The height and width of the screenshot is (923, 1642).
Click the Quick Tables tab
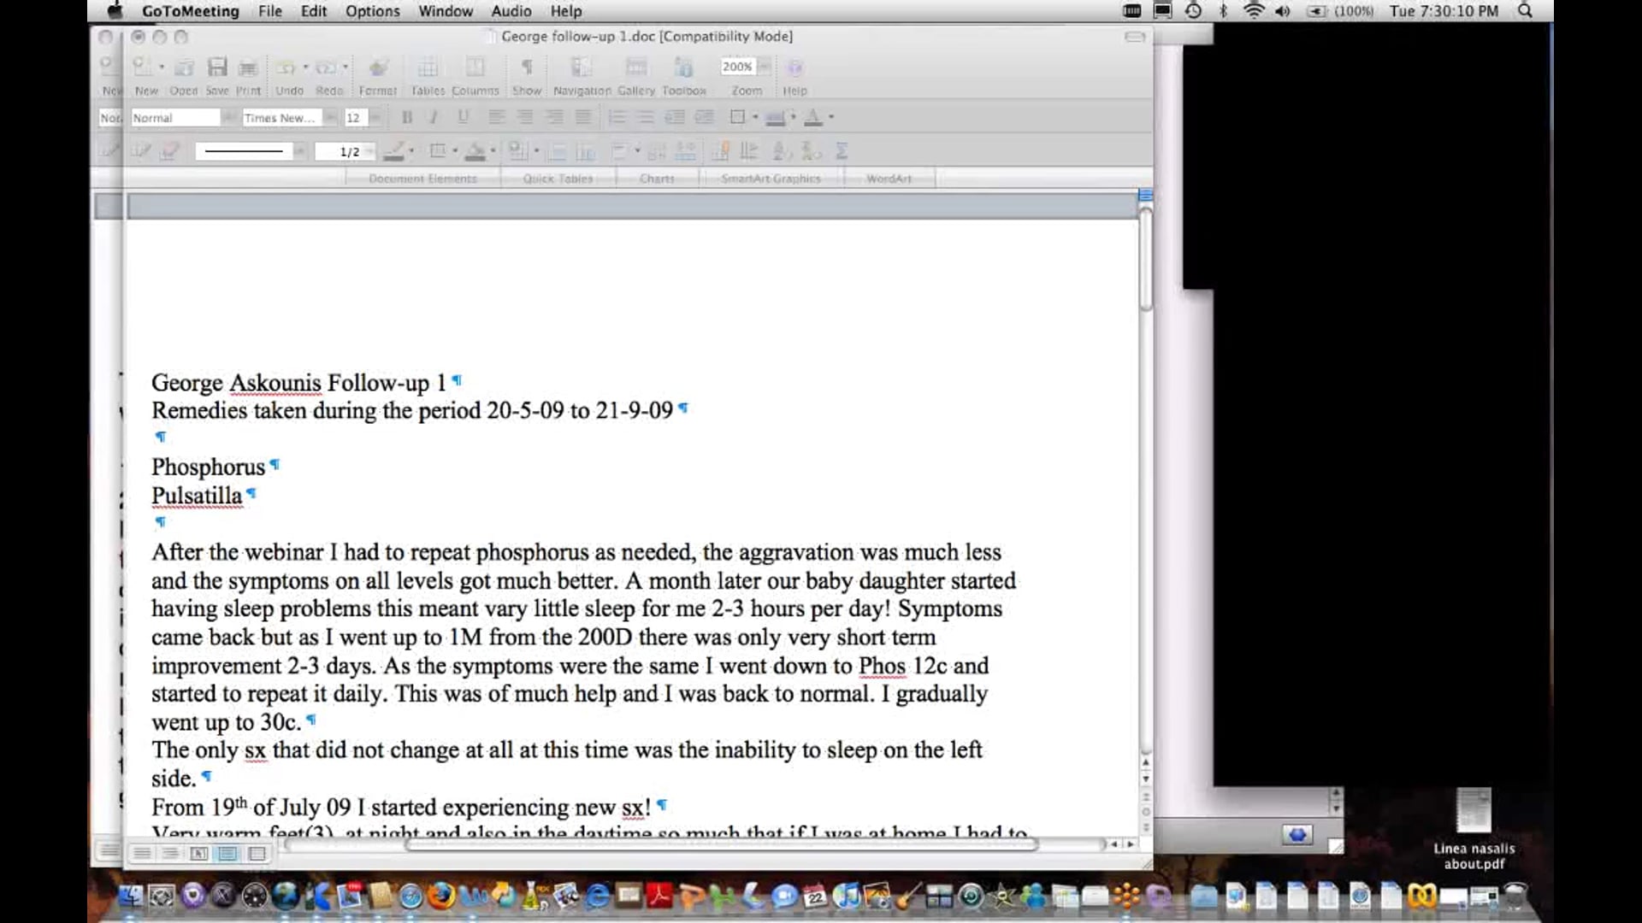pos(558,179)
